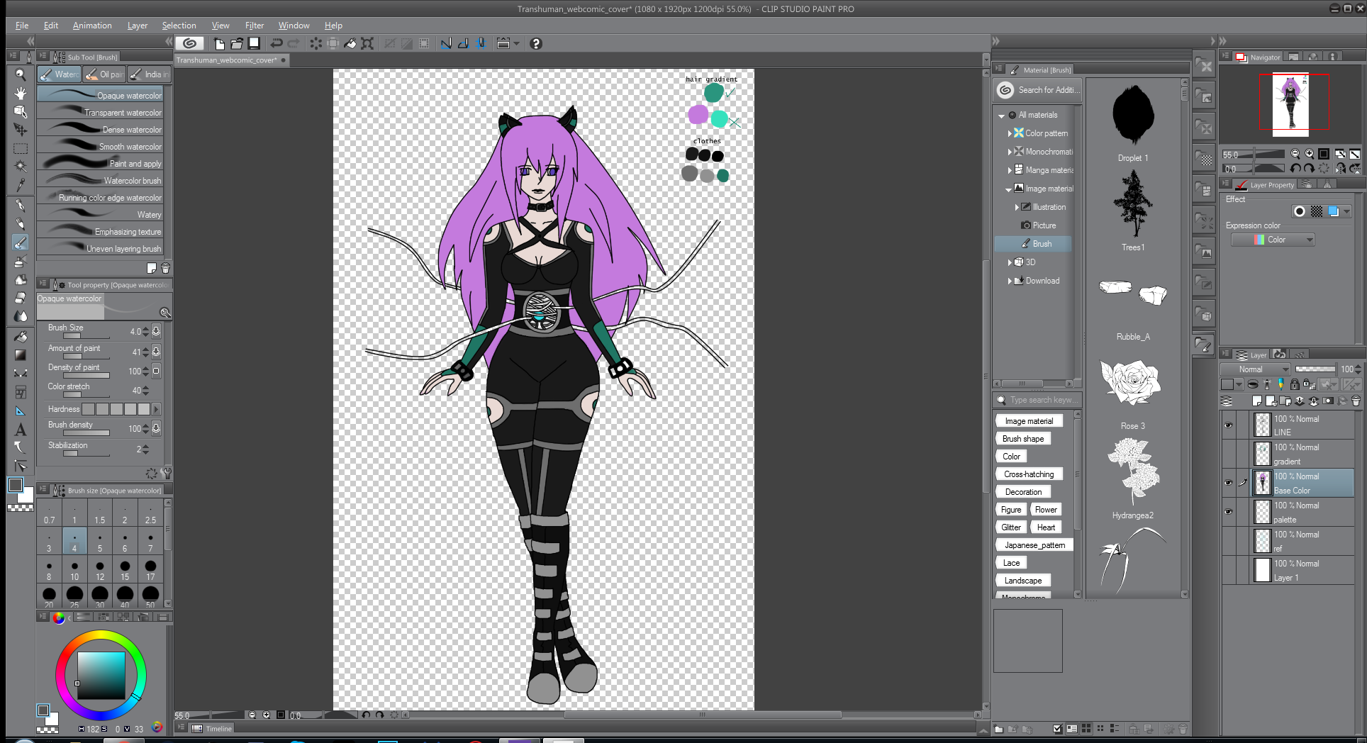The image size is (1367, 743).
Task: Toggle Snap to ruler toolbar icon
Action: [446, 44]
